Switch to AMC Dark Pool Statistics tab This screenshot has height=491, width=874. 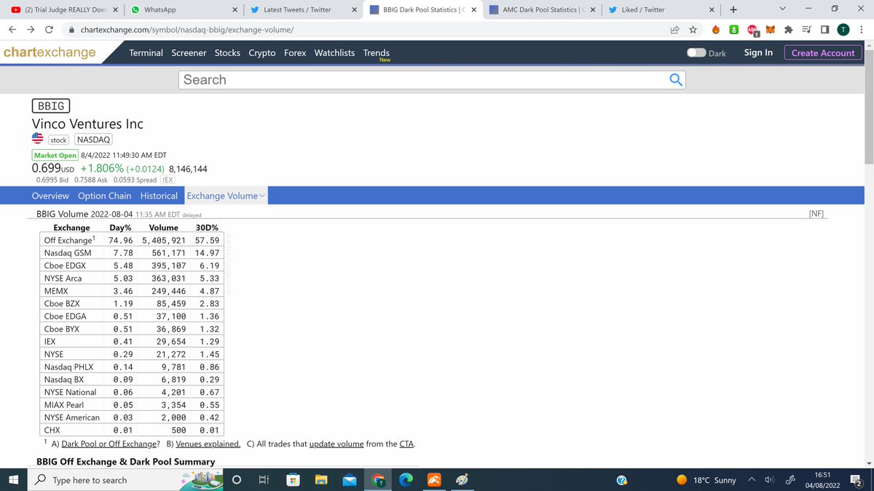(x=543, y=9)
